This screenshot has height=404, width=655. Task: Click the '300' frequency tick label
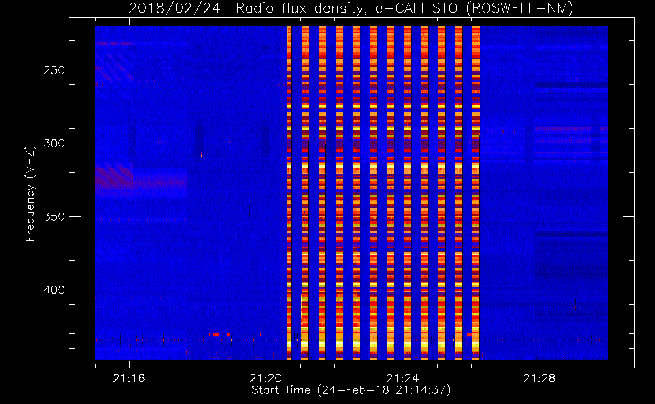pyautogui.click(x=54, y=143)
